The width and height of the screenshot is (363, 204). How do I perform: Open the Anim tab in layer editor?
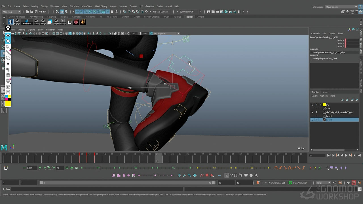coord(326,92)
